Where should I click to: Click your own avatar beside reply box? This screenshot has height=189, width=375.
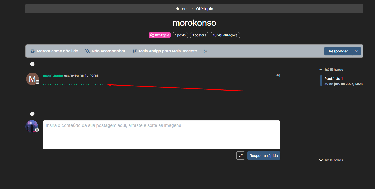click(32, 127)
